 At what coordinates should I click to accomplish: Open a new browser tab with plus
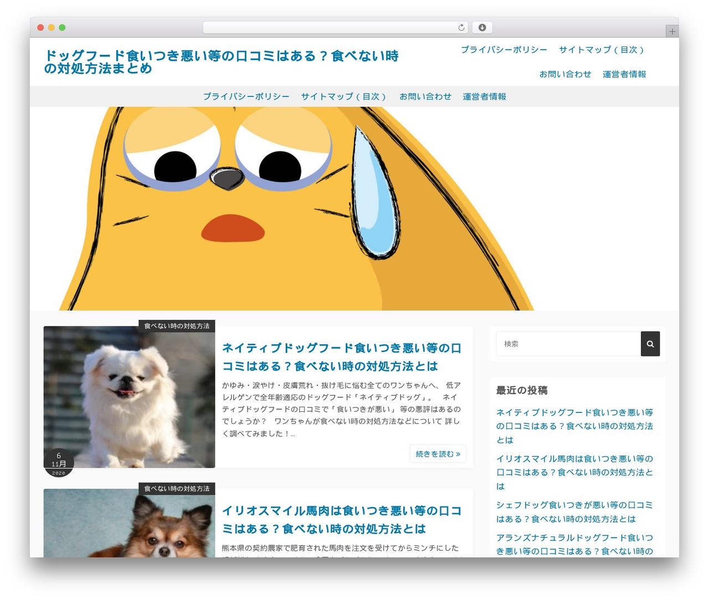pos(672,32)
